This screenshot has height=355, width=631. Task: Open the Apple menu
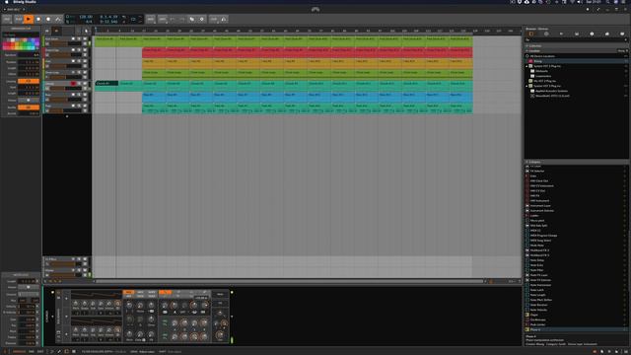point(7,2)
